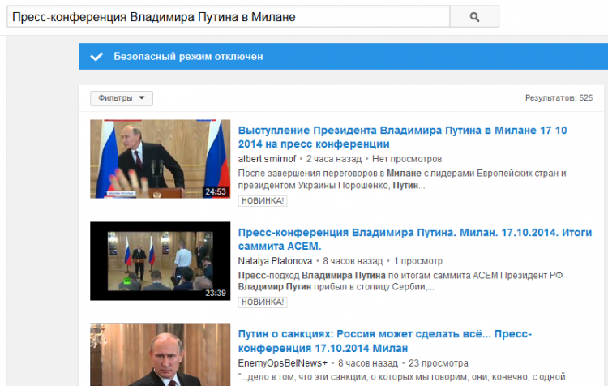This screenshot has height=386, width=608.
Task: Click the checkmark icon in safe mode banner
Action: 96,57
